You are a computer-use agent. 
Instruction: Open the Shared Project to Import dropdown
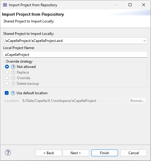tap(75, 41)
